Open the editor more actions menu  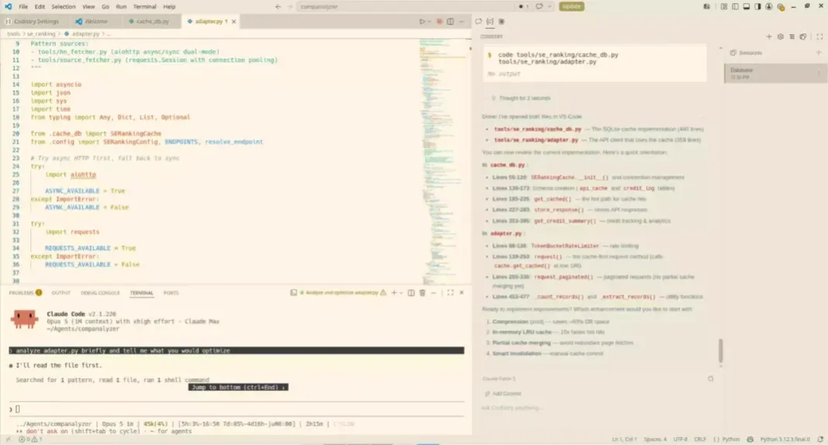tap(462, 22)
